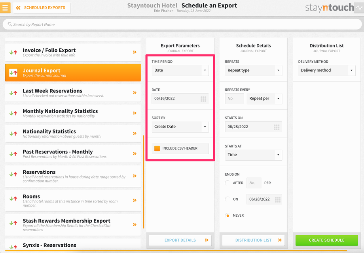Viewport: 364px width, 253px height.
Task: Select Synxis - Reservations export
Action: point(73,244)
